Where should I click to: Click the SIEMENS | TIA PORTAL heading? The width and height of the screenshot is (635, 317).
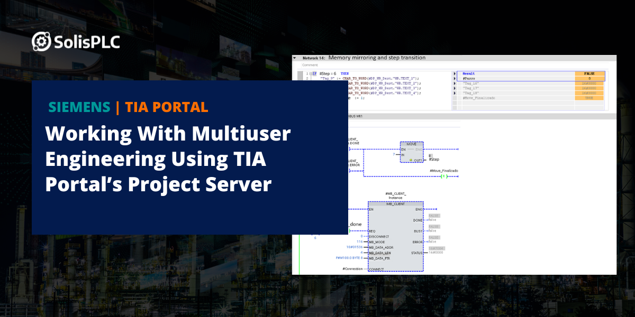[128, 106]
